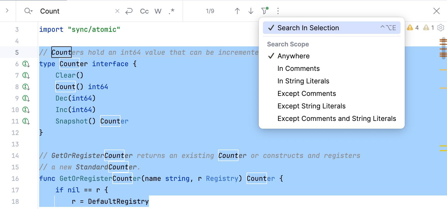This screenshot has height=209, width=447.
Task: Click the implementation gutter icon on line 8
Action: click(x=26, y=87)
